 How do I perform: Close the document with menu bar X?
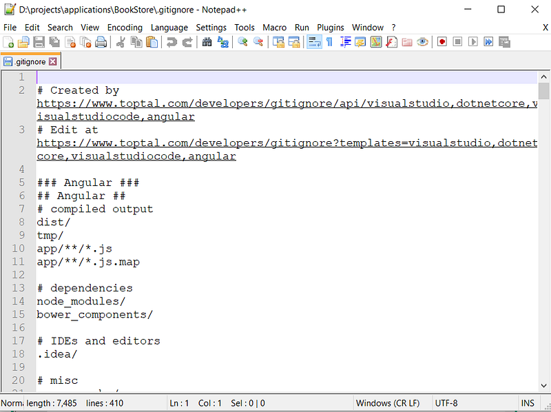pyautogui.click(x=545, y=28)
